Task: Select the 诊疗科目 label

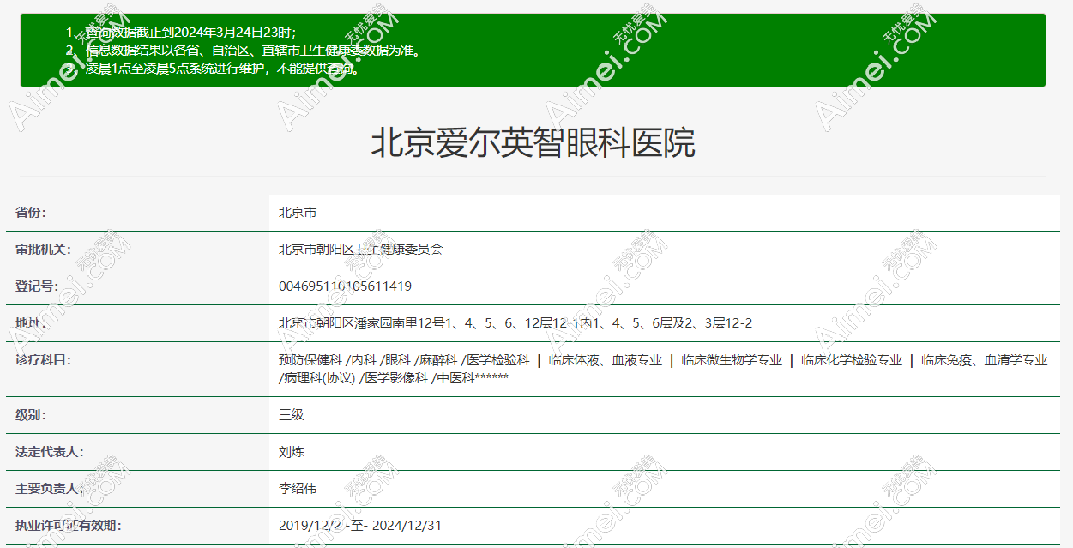Action: pos(43,360)
